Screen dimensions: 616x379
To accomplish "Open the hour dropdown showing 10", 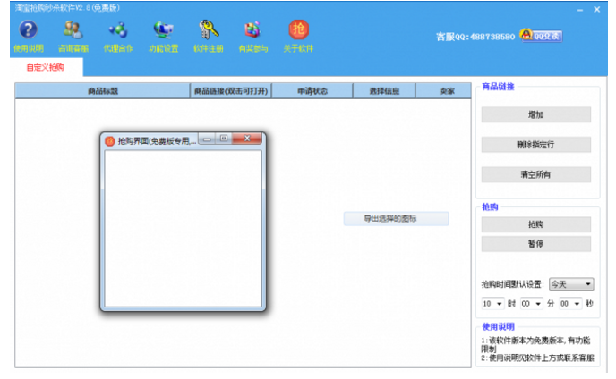I will click(x=492, y=304).
